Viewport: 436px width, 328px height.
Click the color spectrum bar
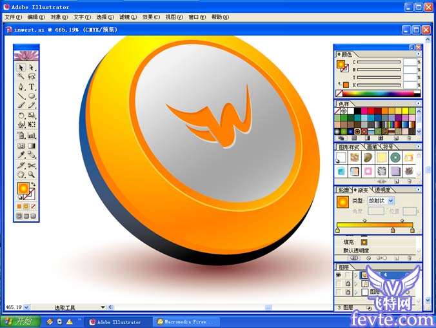[x=381, y=93]
